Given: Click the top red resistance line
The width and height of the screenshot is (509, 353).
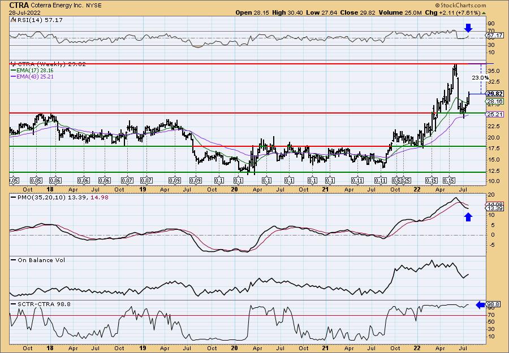Looking at the screenshot, I should (x=247, y=64).
